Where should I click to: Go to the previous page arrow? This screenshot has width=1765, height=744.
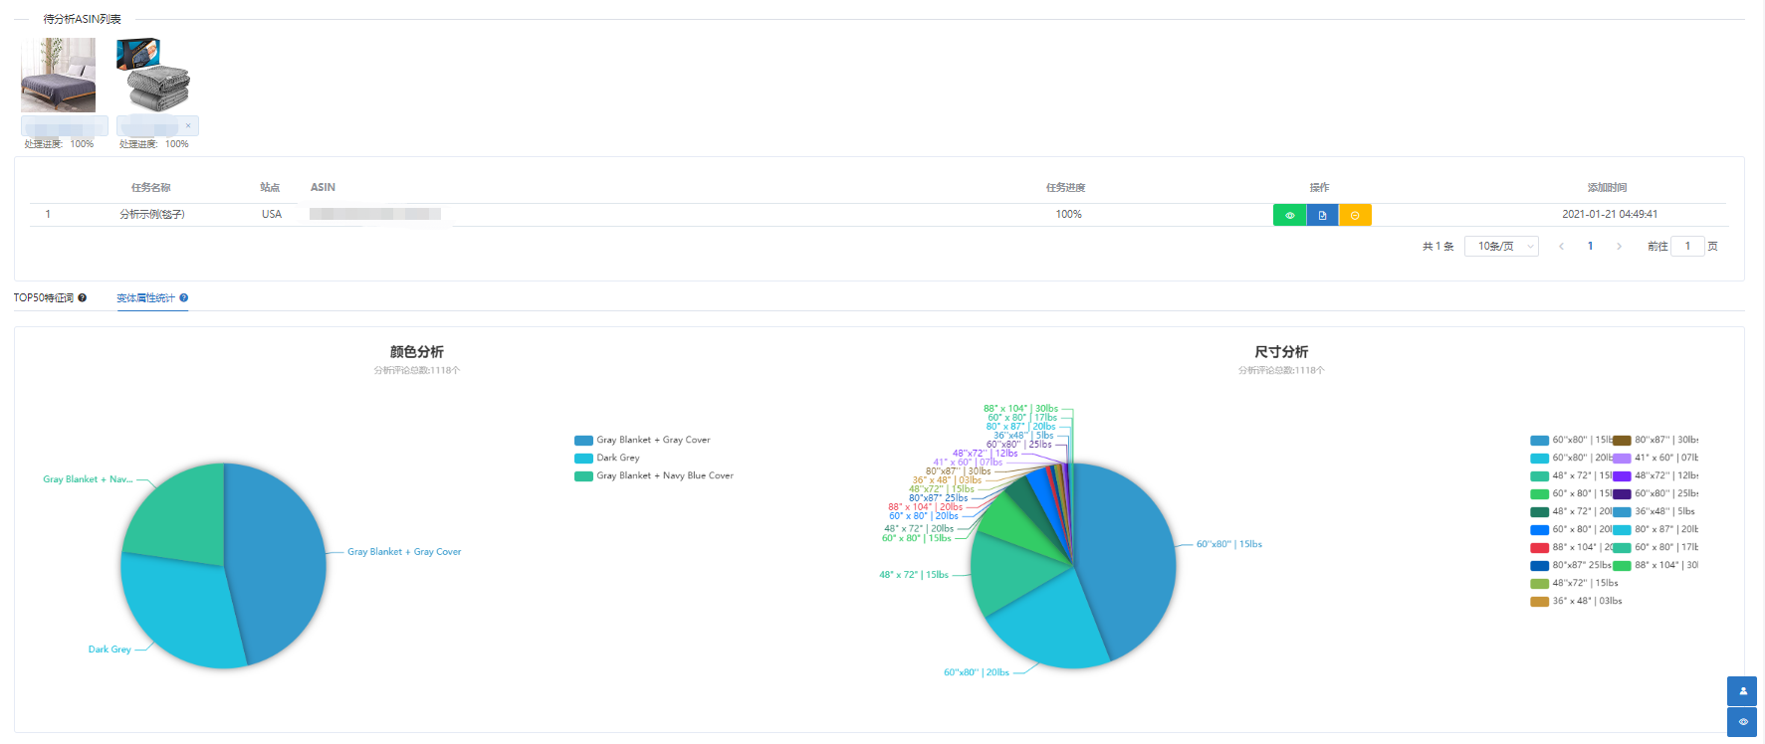pyautogui.click(x=1561, y=246)
